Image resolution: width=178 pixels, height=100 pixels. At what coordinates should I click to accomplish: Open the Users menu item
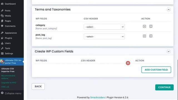8,43
